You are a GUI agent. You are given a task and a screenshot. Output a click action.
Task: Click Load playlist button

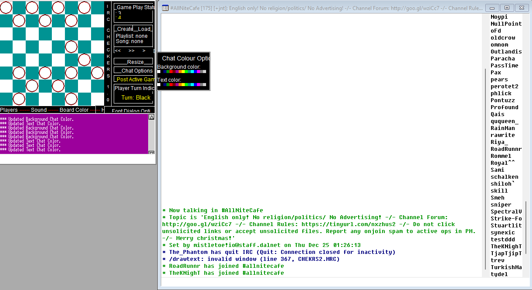tap(144, 29)
